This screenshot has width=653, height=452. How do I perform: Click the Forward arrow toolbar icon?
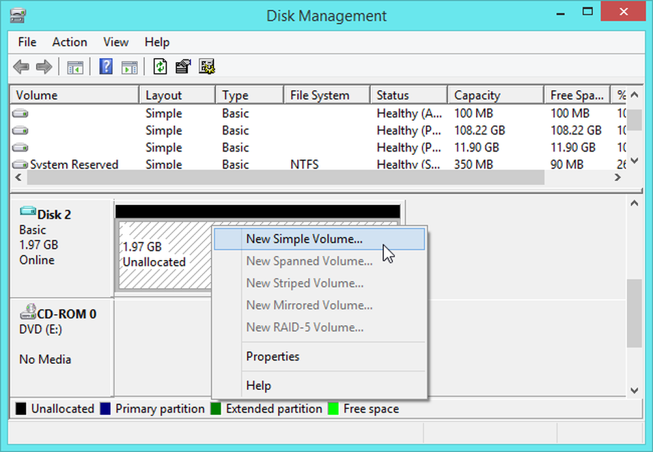tap(44, 67)
